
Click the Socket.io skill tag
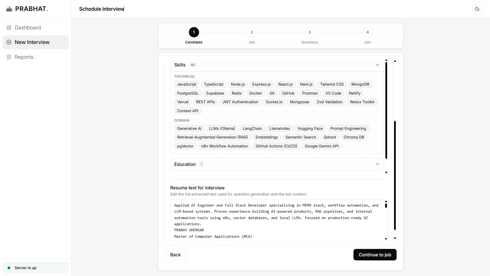click(274, 102)
